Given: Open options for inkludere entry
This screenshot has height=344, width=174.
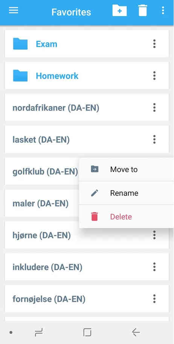Looking at the screenshot, I should [x=154, y=267].
